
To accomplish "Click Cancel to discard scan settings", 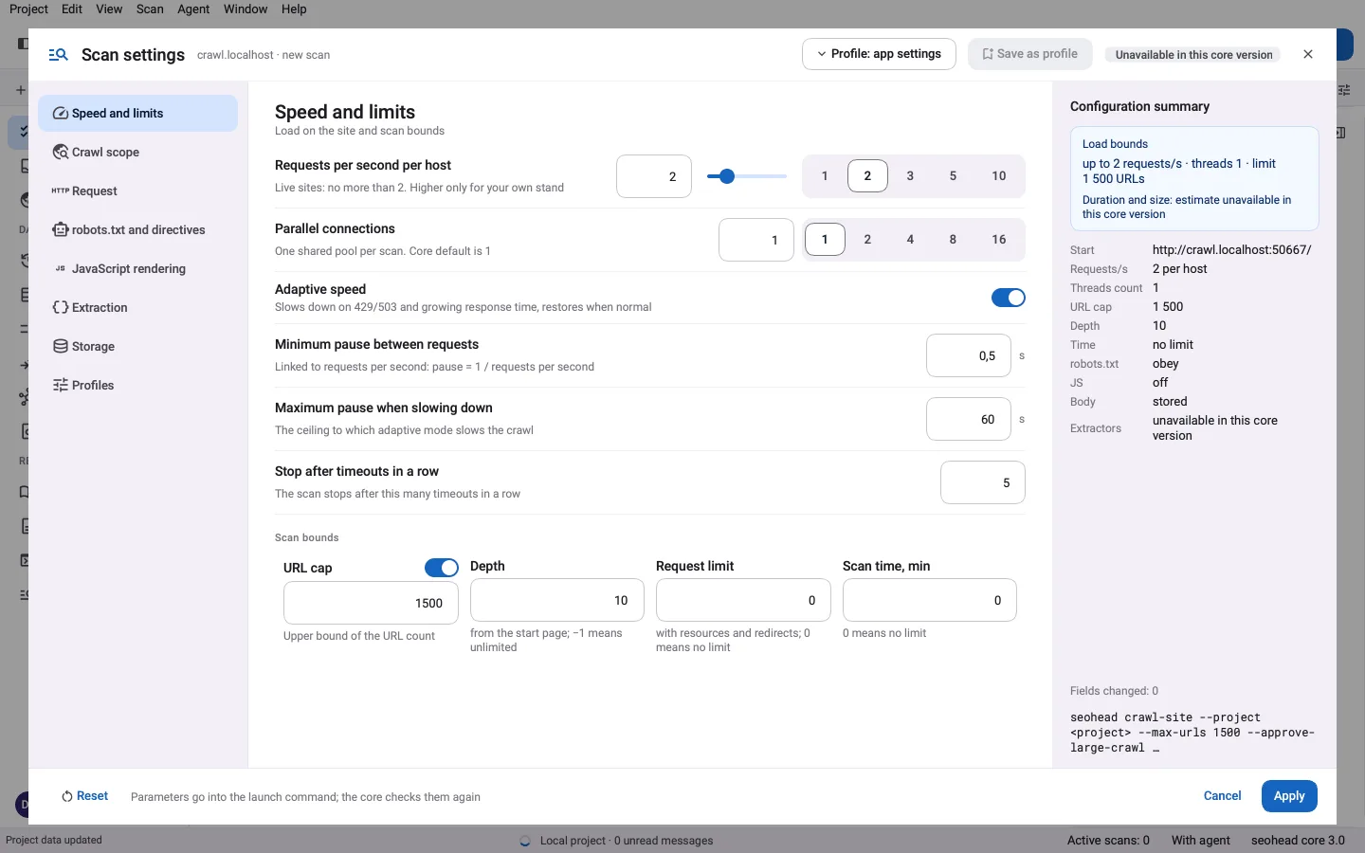I will (x=1222, y=796).
